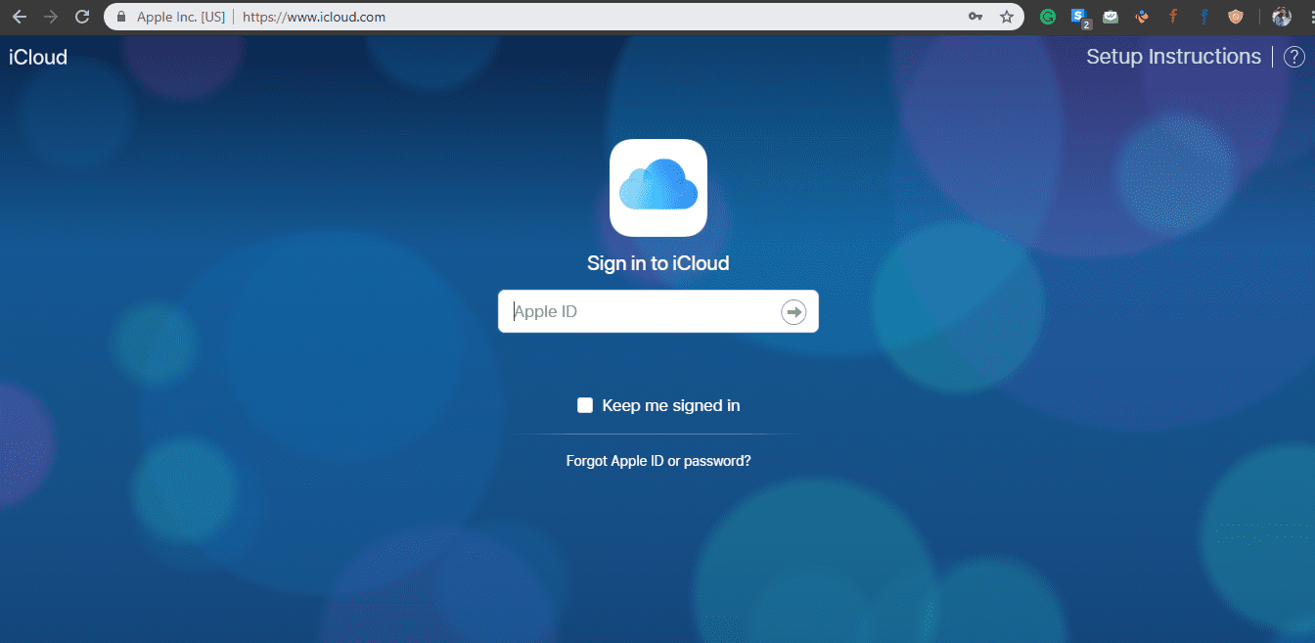1315x643 pixels.
Task: Click the Setup Instructions link
Action: 1173,56
